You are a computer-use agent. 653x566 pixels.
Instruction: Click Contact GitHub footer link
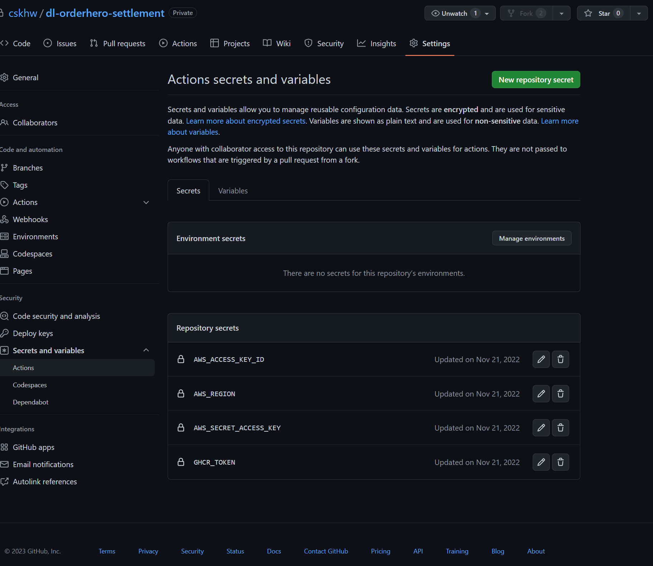(326, 551)
